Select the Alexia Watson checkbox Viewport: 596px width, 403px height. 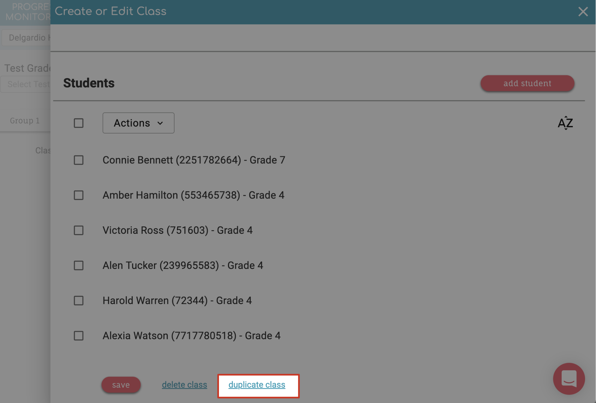click(78, 336)
